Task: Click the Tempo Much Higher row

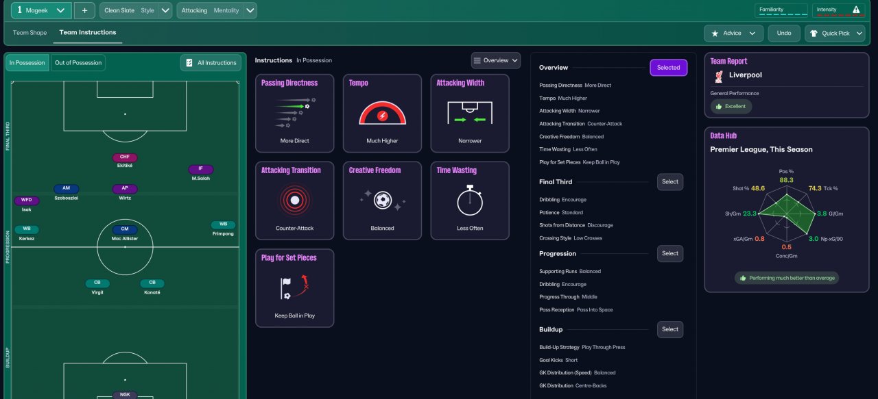Action: click(x=563, y=98)
